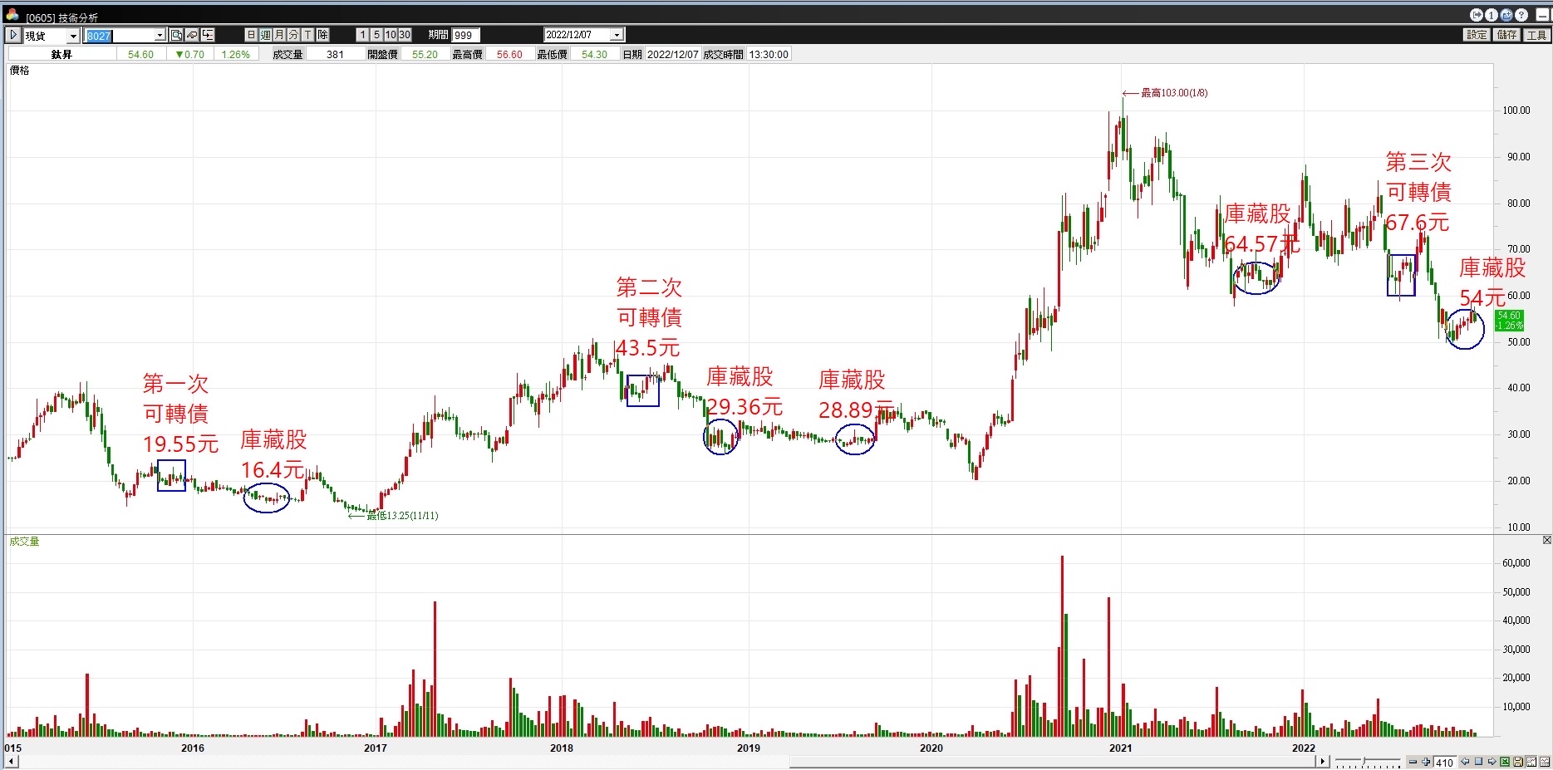Click the percent change 1.26% in the quote bar

(x=235, y=54)
